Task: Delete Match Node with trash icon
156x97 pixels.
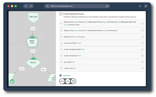Action: pos(40,43)
